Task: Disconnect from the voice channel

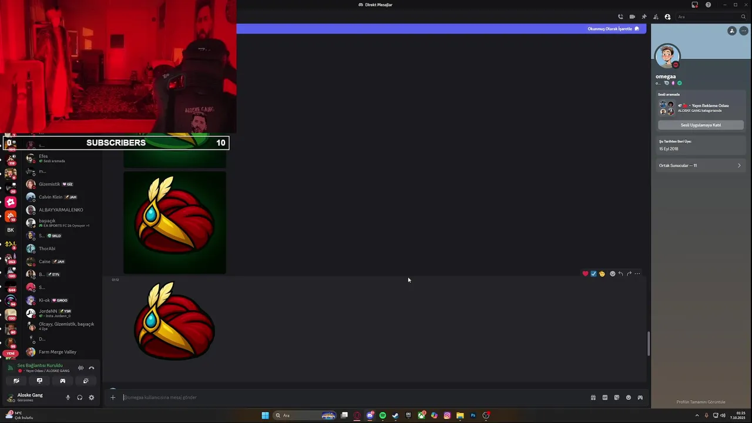Action: coord(91,368)
